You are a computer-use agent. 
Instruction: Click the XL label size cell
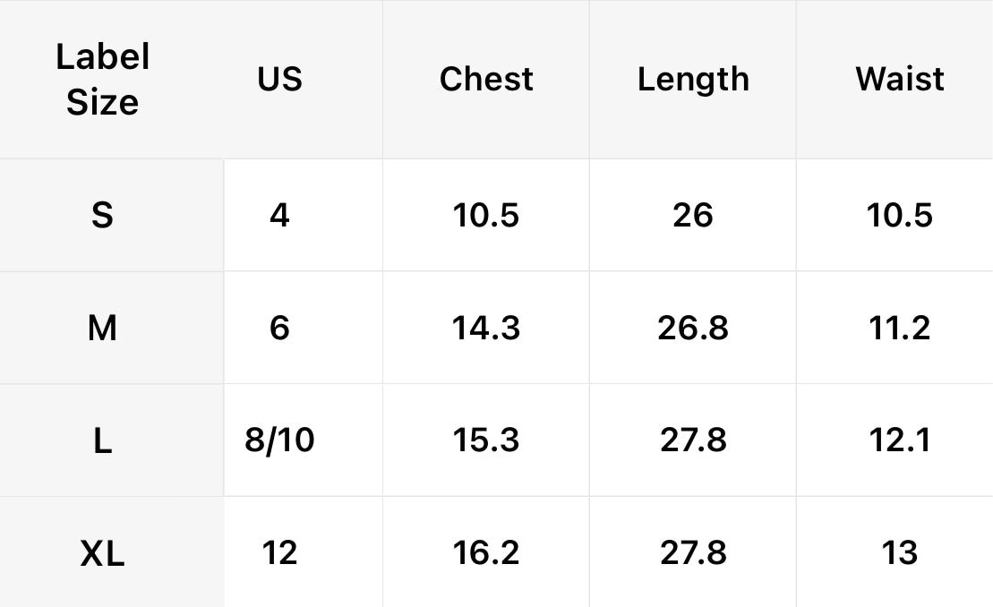pyautogui.click(x=102, y=553)
